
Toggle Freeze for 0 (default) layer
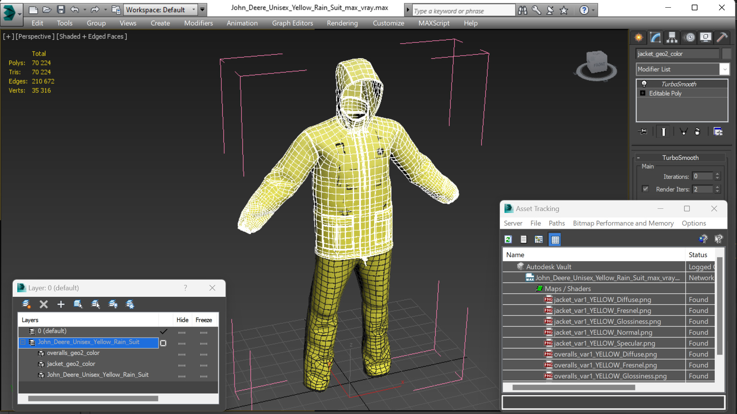click(204, 332)
